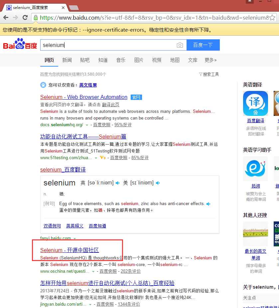Click the V3 credibility badge icon
The width and height of the screenshot is (279, 308).
pos(103,157)
